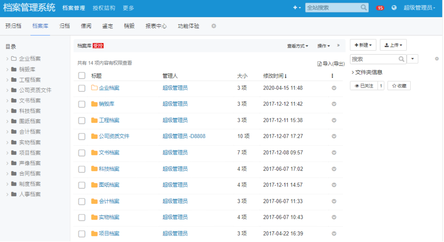Open the 超级管理员 user menu
This screenshot has height=242, width=444.
(x=419, y=8)
